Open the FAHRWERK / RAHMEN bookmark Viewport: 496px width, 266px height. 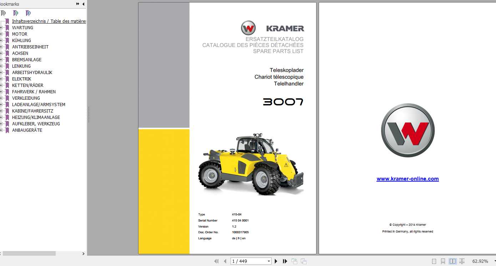(34, 92)
